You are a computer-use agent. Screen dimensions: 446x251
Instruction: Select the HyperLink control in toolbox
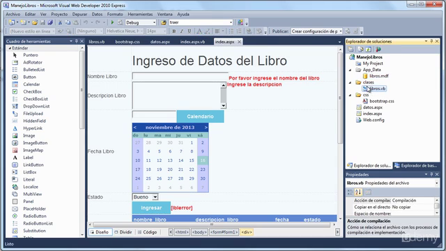33,128
